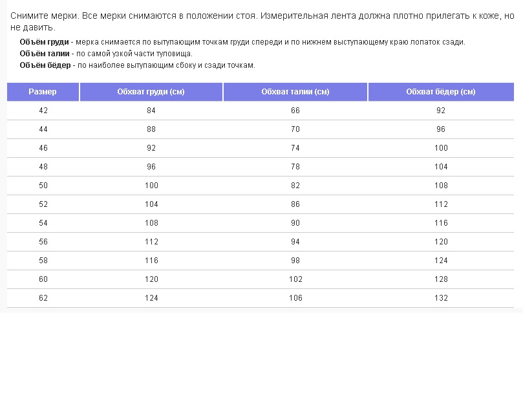Viewport: 523px width, 397px height.
Task: Select size 46 row label
Action: 43,148
